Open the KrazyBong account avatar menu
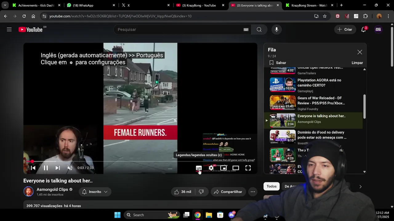 [379, 29]
